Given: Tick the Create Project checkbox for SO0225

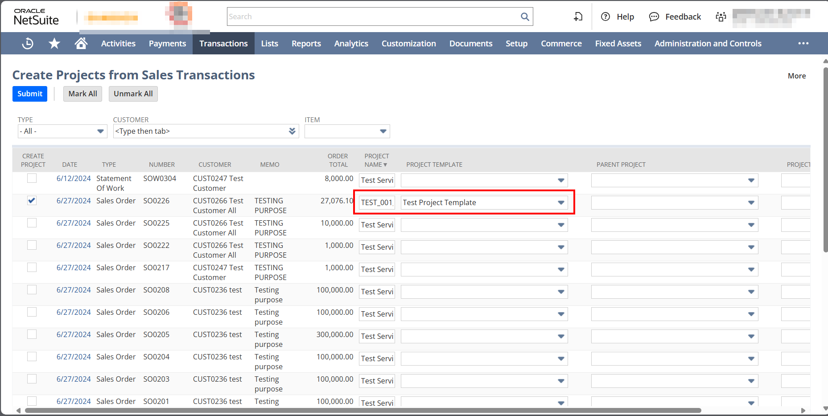Looking at the screenshot, I should coord(32,223).
